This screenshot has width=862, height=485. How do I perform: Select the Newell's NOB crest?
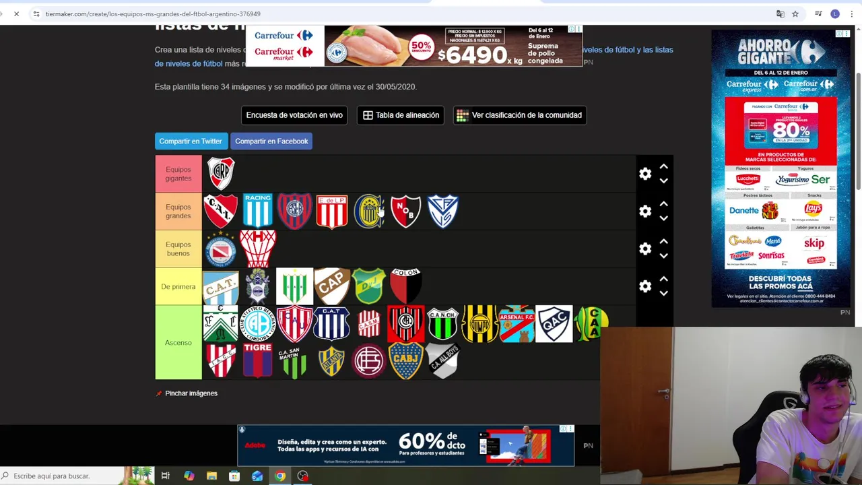[x=405, y=211]
